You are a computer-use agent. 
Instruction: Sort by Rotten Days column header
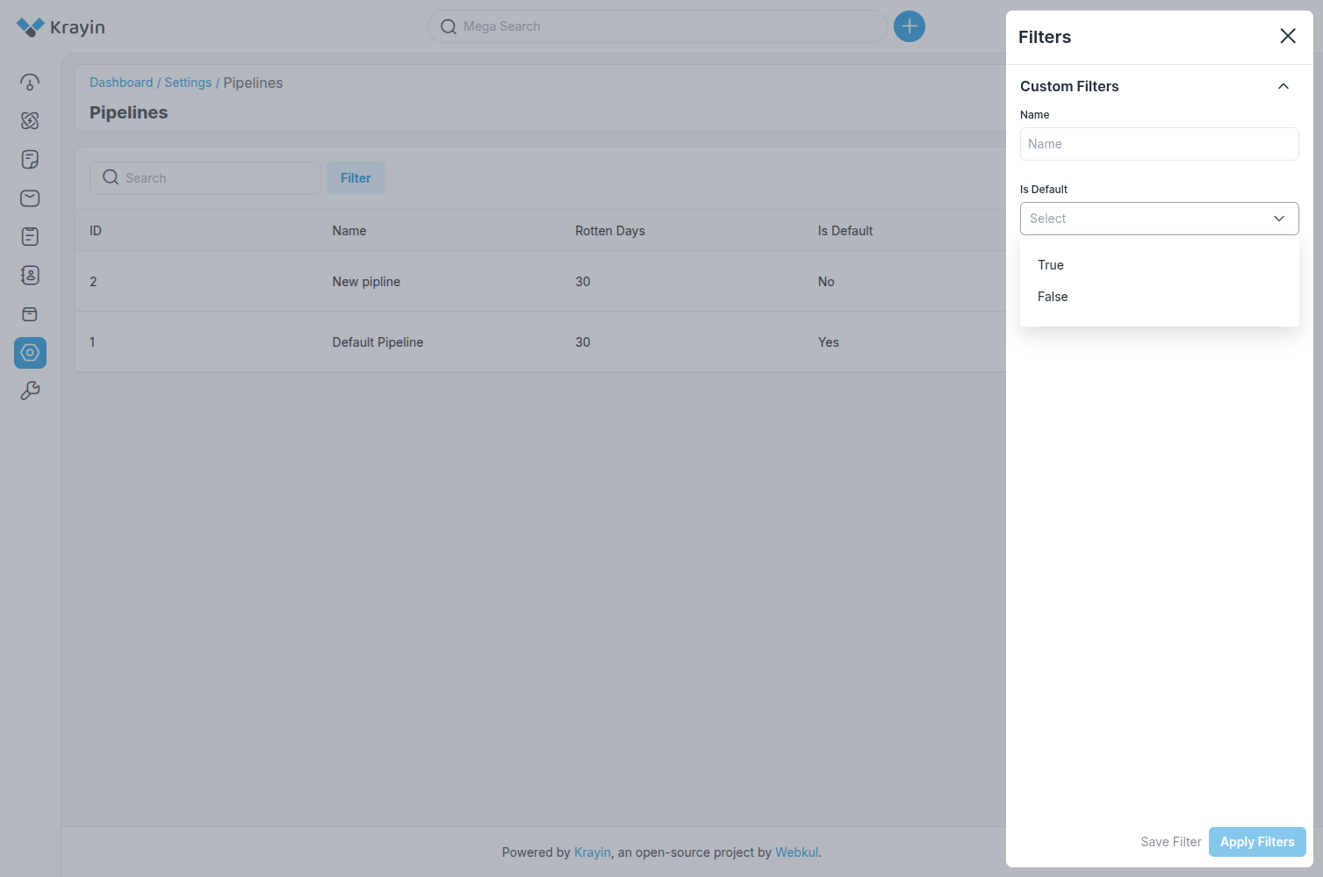(610, 231)
